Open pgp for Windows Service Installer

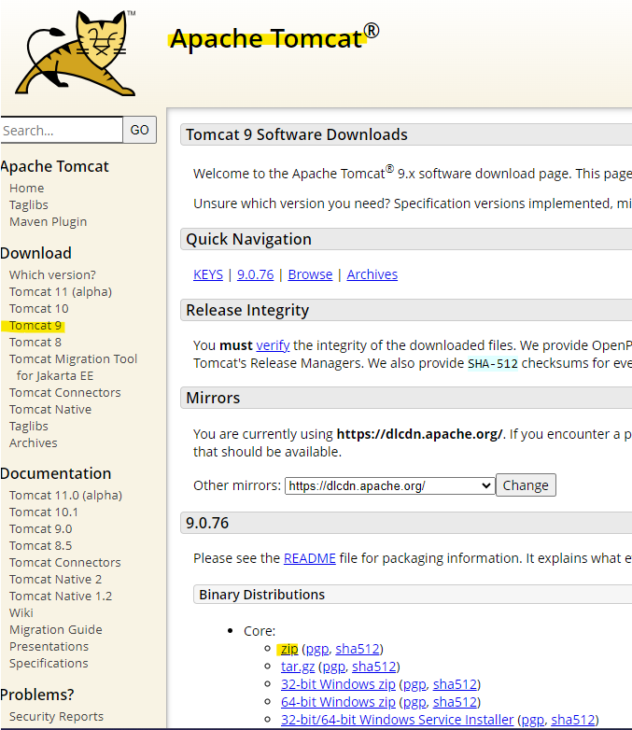(x=533, y=720)
